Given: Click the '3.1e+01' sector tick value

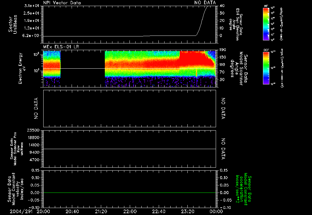Looking at the screenshot, I should [32, 6].
